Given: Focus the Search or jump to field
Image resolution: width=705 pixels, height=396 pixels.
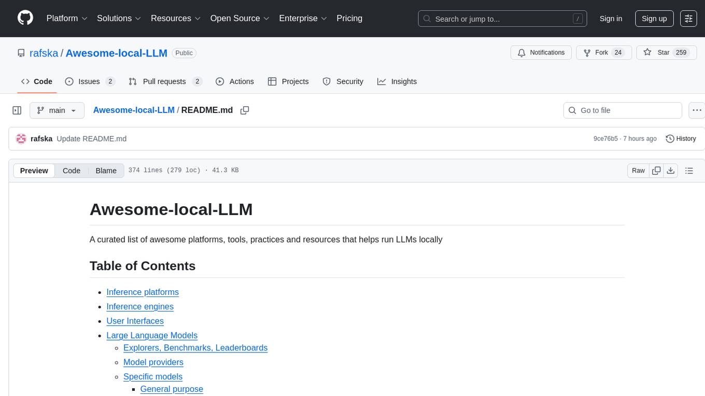Looking at the screenshot, I should 502,19.
